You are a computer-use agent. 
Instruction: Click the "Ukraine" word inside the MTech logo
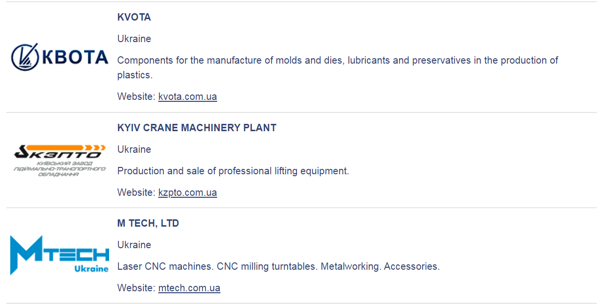91,269
